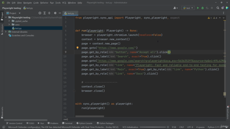
Task: Open UTF-8 file encoding selector
Action: [190, 127]
